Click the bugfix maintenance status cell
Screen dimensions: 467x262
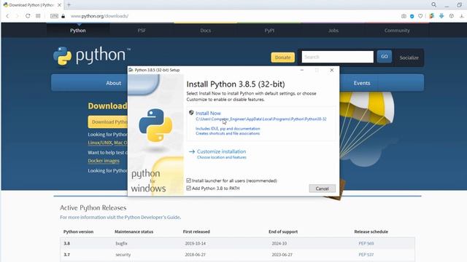pos(121,243)
